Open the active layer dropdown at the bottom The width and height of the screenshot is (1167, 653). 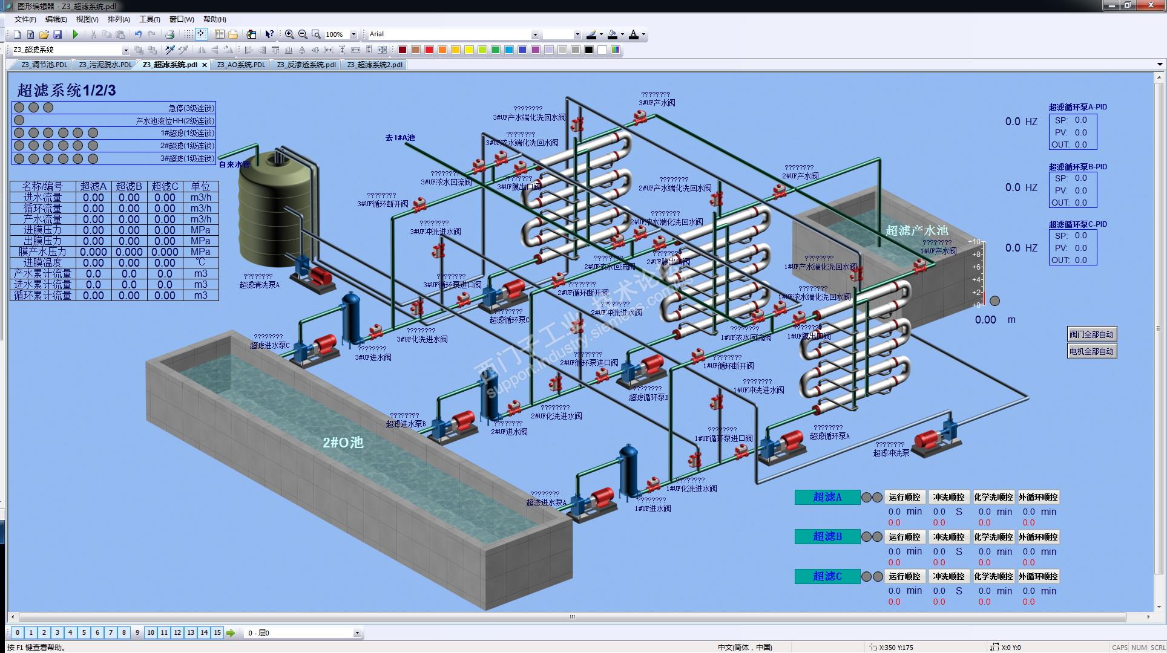pos(357,633)
